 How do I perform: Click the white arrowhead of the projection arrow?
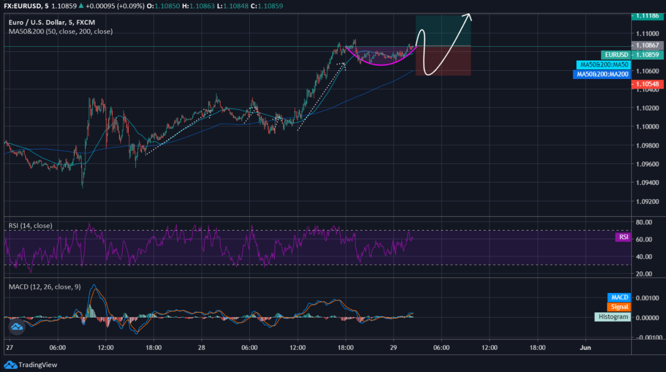tap(468, 16)
